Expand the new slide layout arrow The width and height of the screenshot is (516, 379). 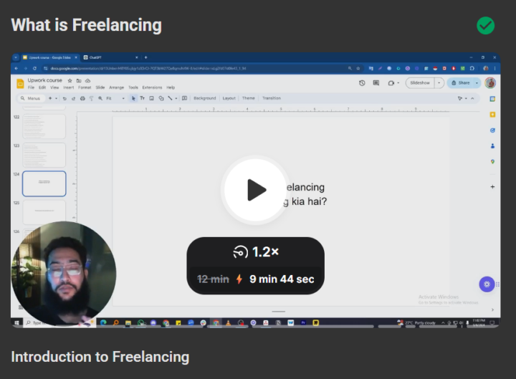click(x=57, y=98)
